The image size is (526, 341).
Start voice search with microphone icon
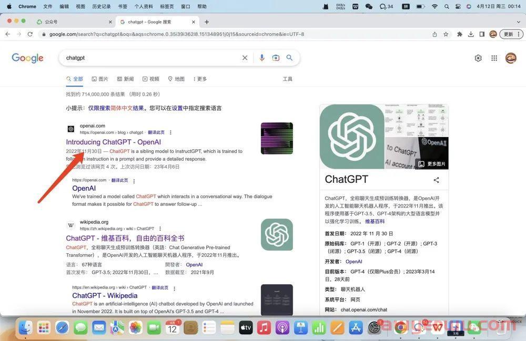point(262,58)
